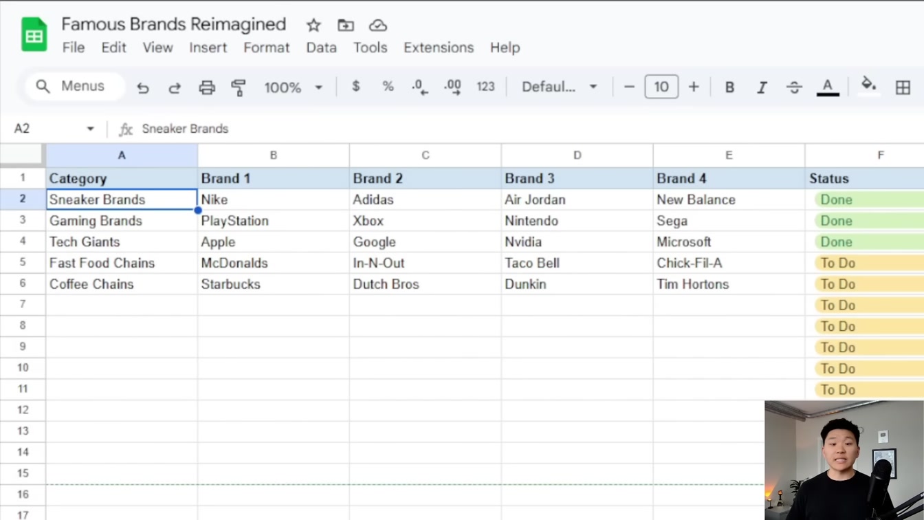Toggle strikethrough formatting

(794, 87)
